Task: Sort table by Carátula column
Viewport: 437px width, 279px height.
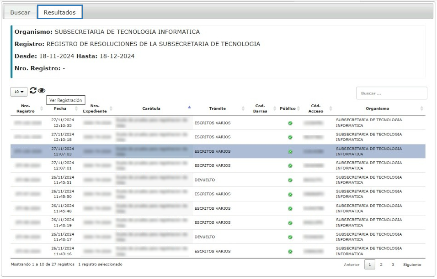Action: coord(151,108)
